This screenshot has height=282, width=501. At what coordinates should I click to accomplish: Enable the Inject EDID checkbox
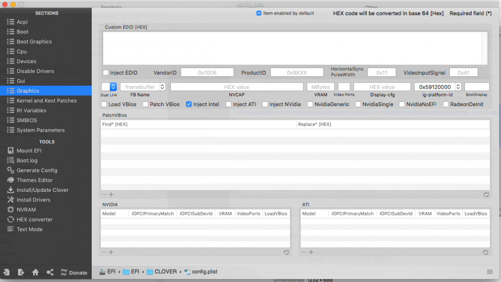(106, 73)
